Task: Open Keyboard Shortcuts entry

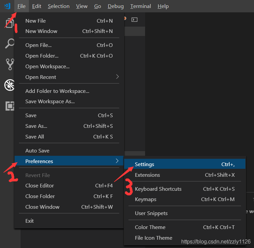Action: click(x=185, y=189)
